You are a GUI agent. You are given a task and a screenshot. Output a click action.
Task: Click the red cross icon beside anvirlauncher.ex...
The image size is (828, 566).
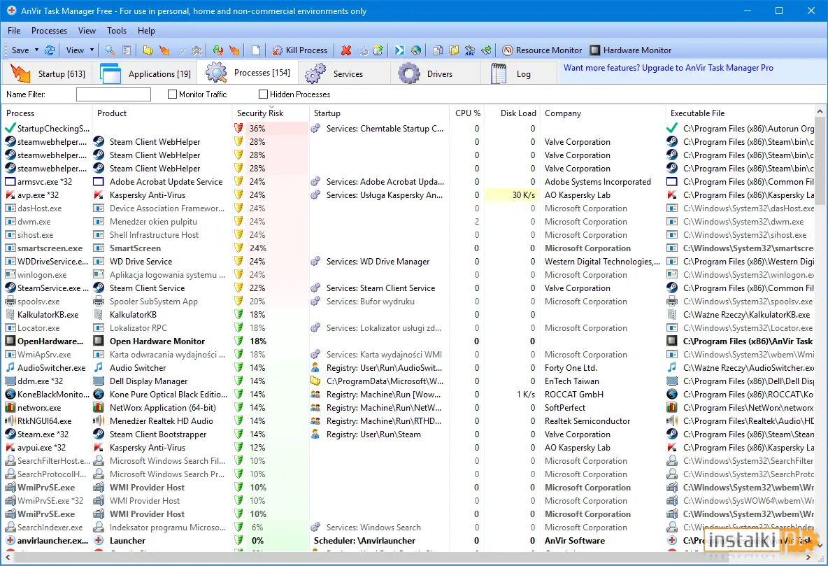coord(10,541)
